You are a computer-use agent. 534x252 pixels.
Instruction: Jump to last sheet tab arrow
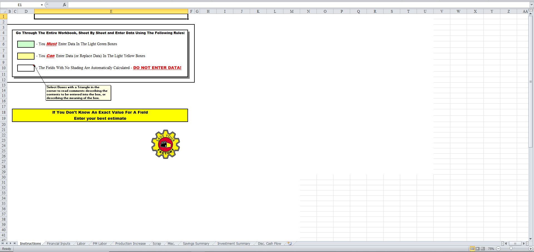pyautogui.click(x=15, y=243)
